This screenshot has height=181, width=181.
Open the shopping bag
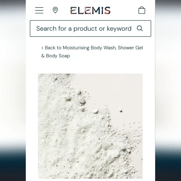(x=142, y=10)
